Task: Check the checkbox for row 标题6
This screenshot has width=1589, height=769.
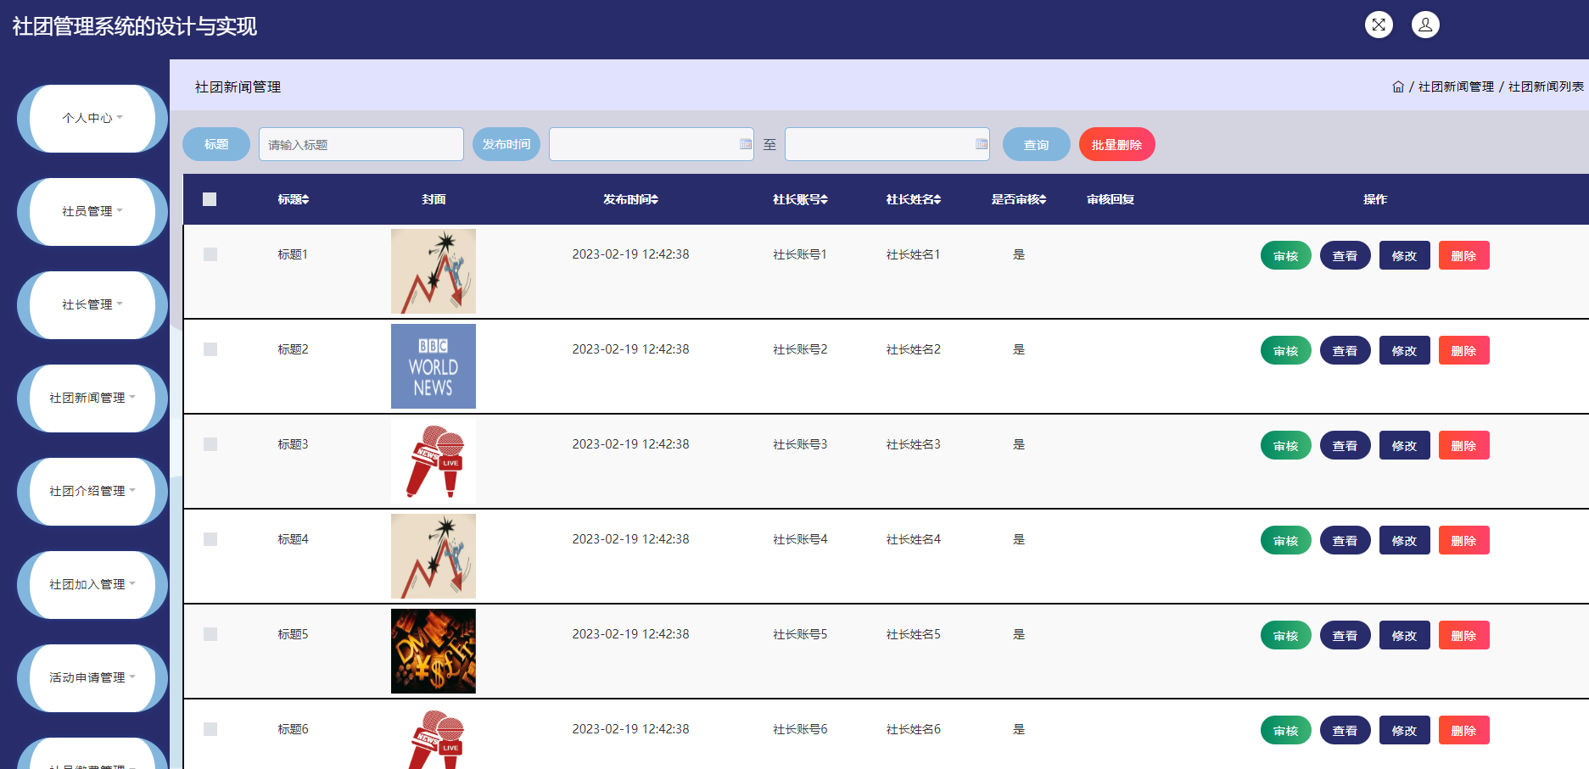Action: tap(210, 729)
